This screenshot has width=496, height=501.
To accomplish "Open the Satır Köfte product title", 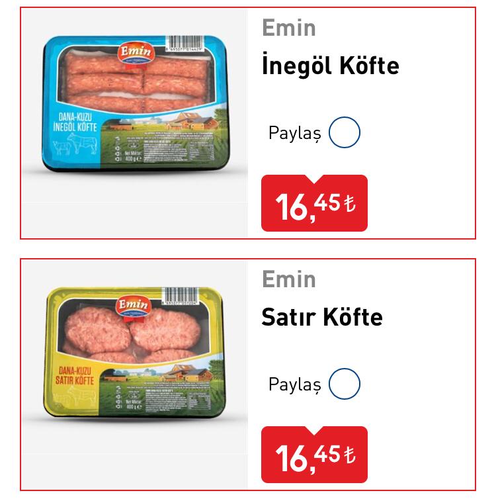I will click(322, 317).
